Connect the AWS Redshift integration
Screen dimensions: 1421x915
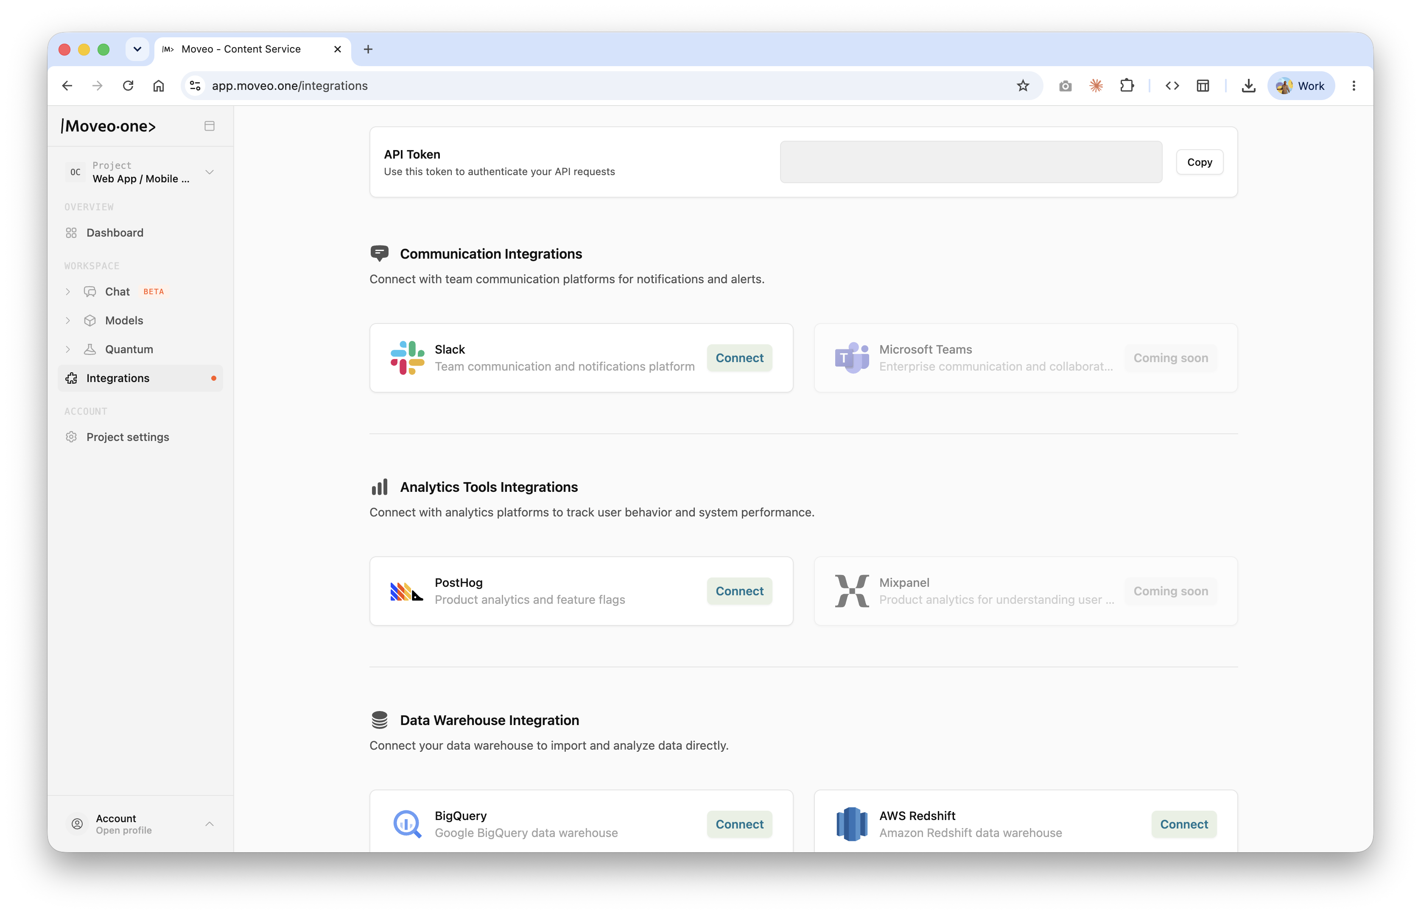[1184, 825]
